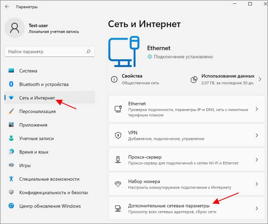Select Персонализация in sidebar
Viewport: 268px width, 224px height.
(50, 111)
